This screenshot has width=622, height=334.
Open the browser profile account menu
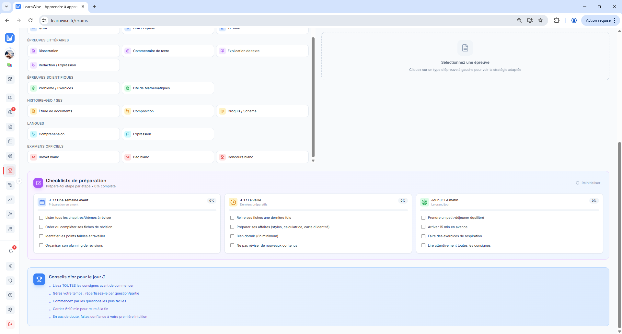574,20
